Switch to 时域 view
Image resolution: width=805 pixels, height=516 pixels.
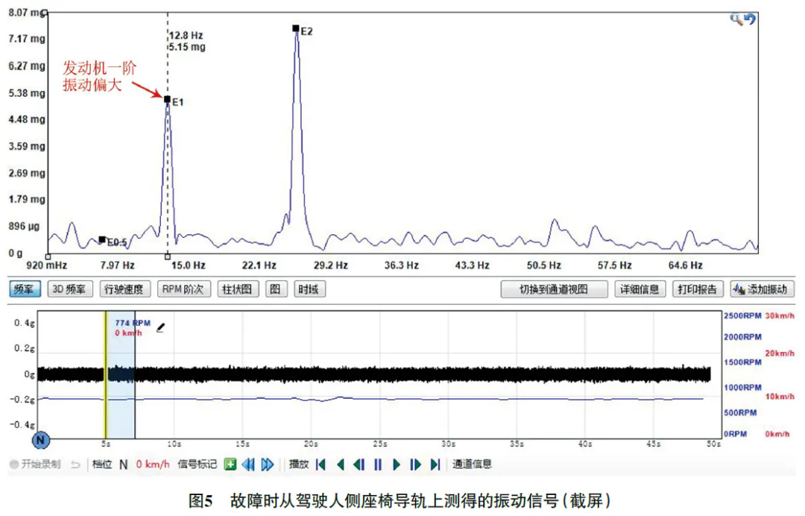[x=309, y=289]
